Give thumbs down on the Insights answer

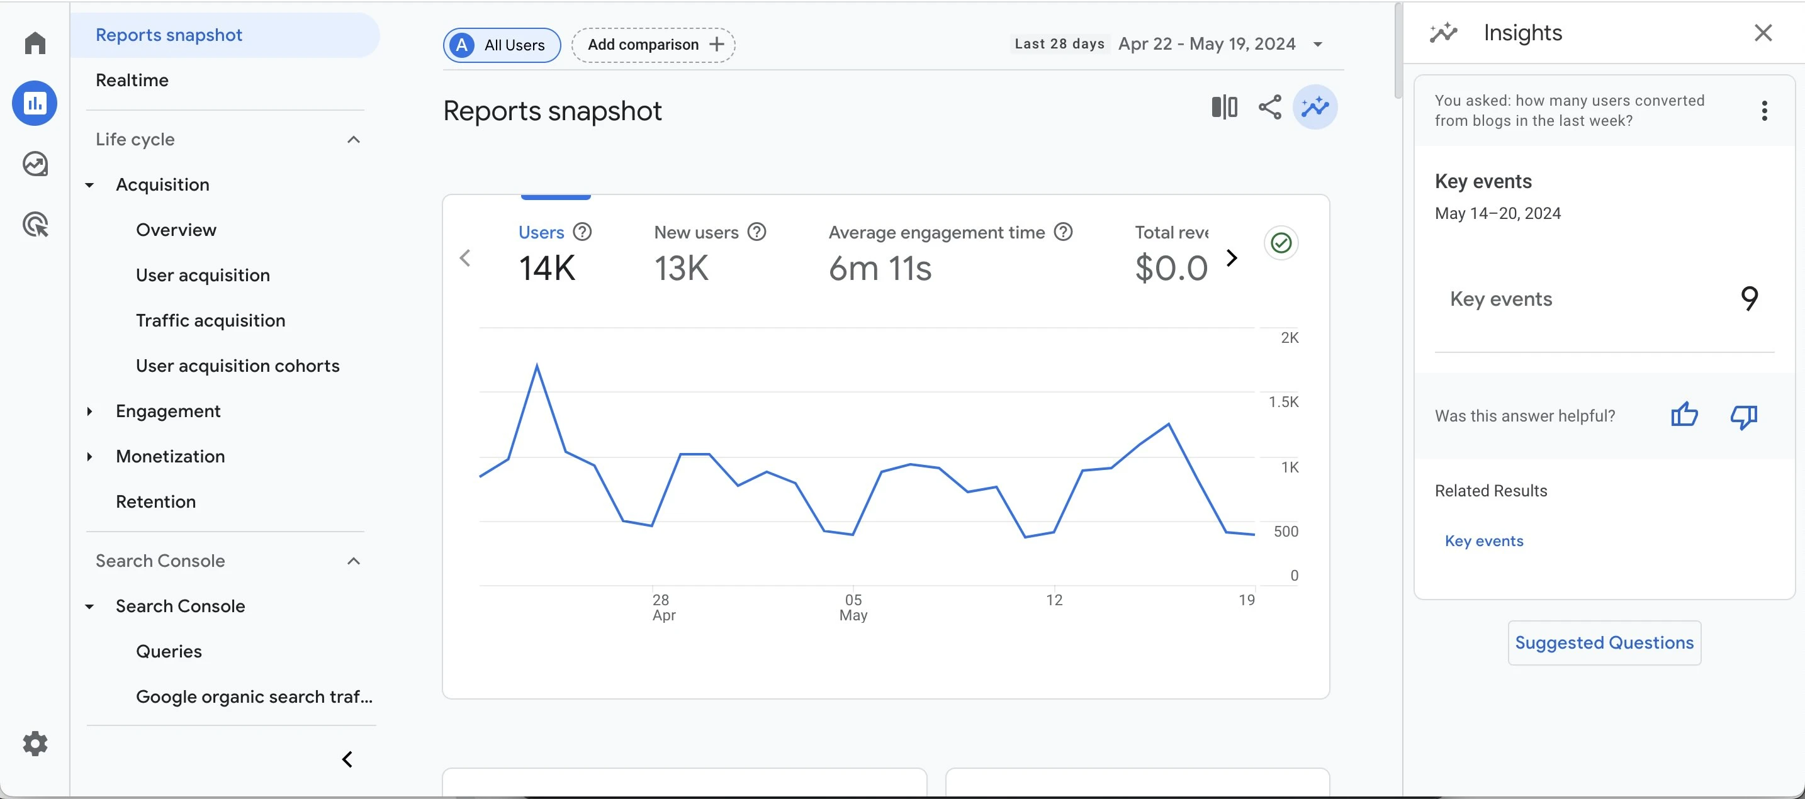1744,416
